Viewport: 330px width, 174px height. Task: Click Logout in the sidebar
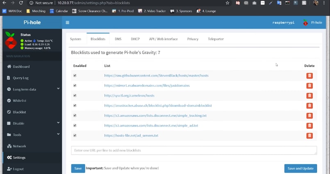pyautogui.click(x=32, y=169)
